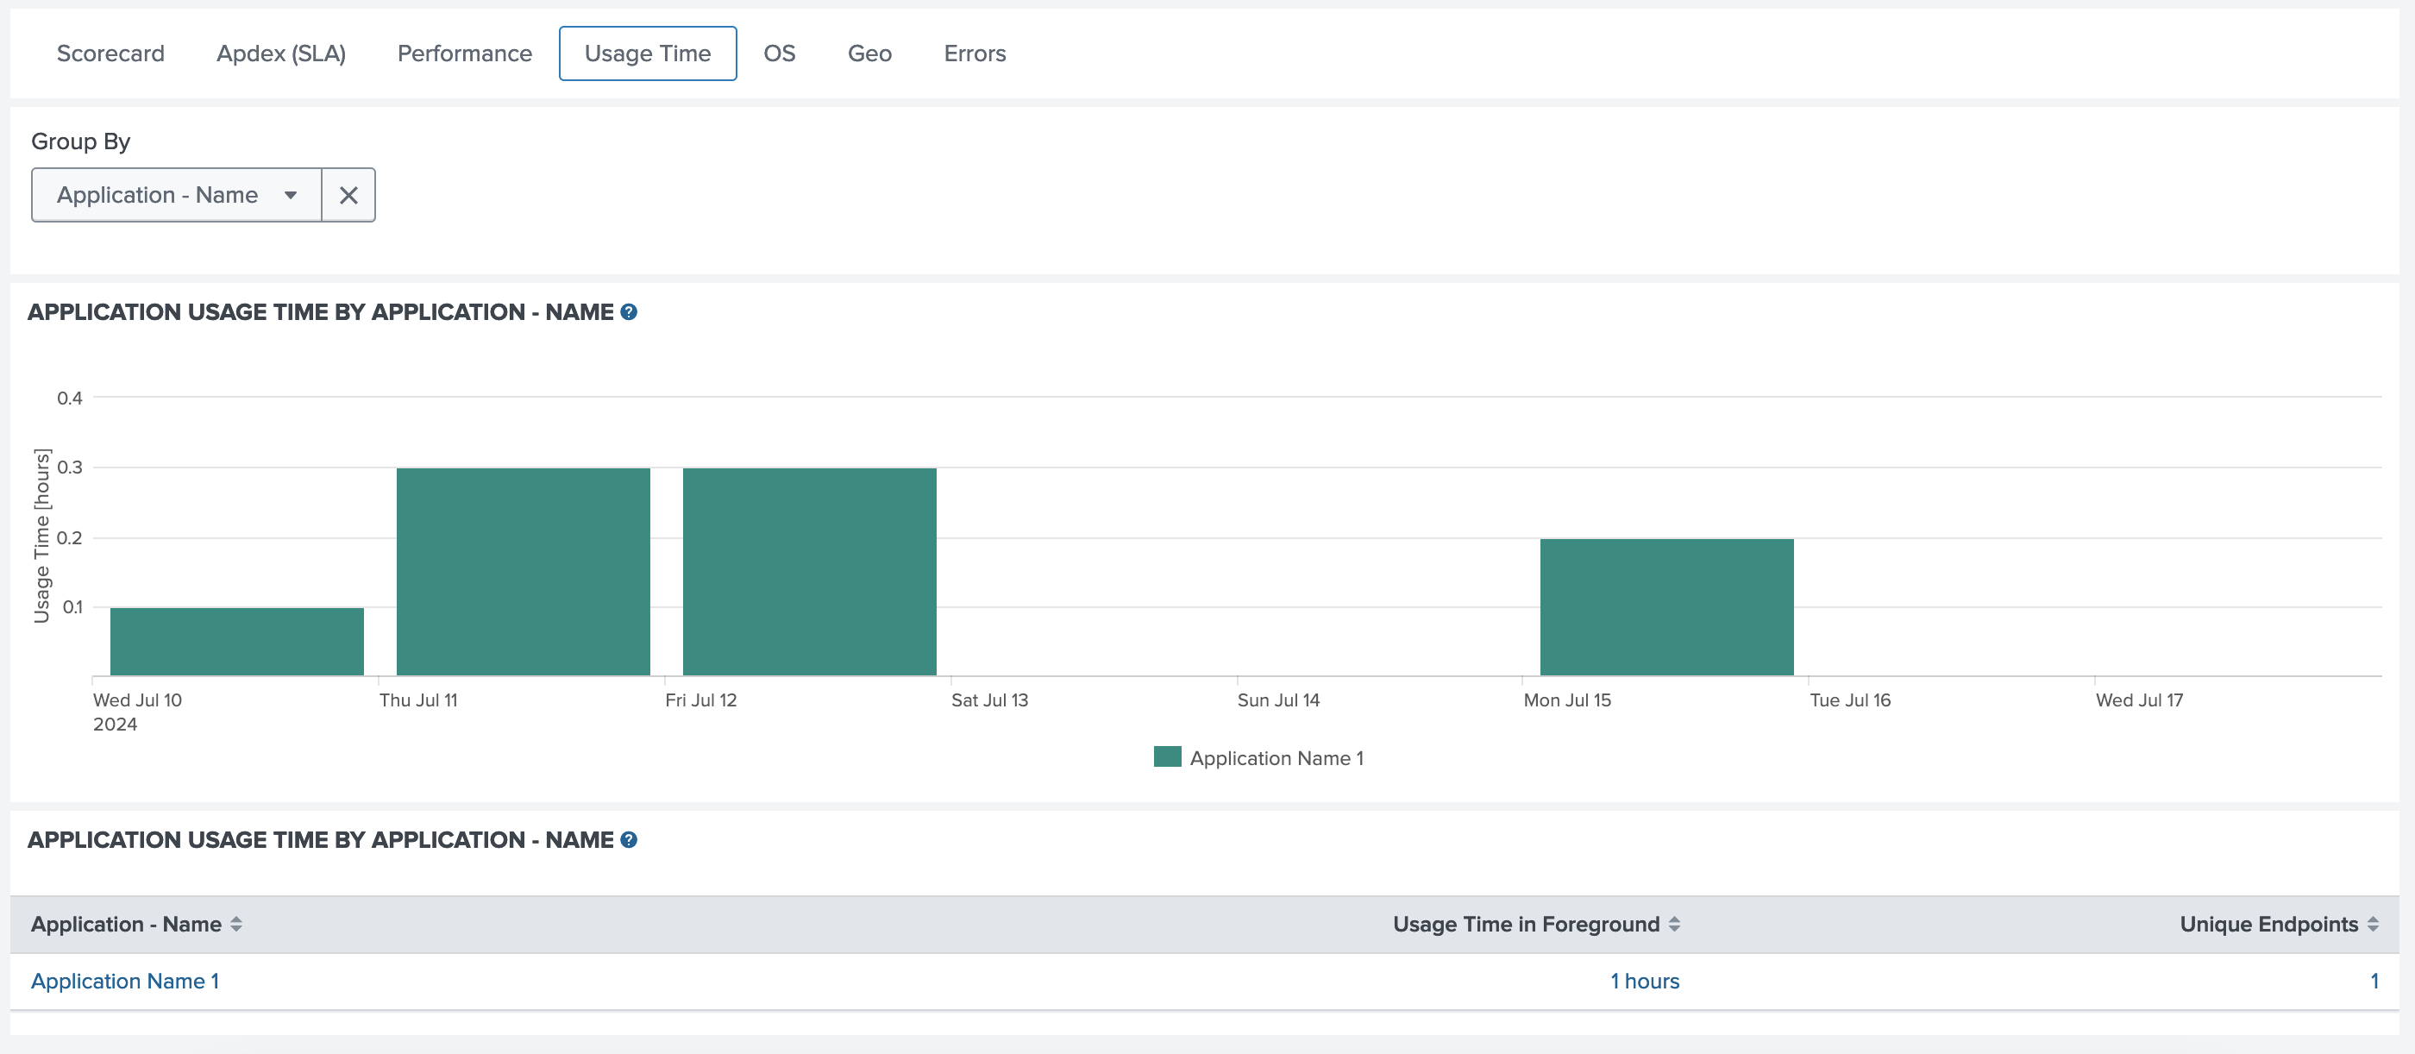
Task: Open the Apdex (SLA) tab
Action: [x=280, y=53]
